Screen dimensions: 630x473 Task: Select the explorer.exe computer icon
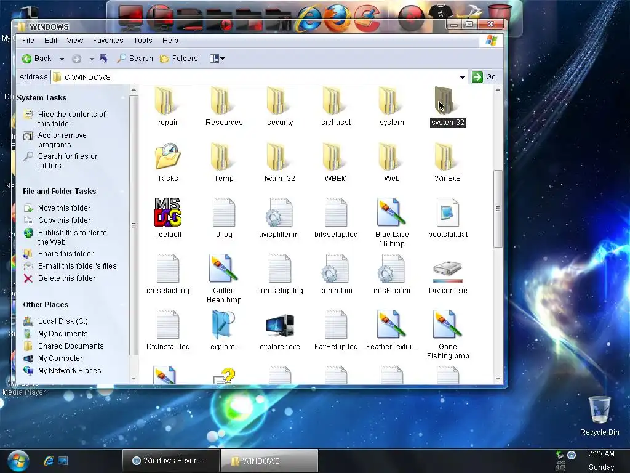(280, 325)
